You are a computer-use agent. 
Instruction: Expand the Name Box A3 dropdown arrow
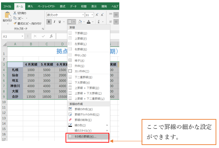(22, 36)
